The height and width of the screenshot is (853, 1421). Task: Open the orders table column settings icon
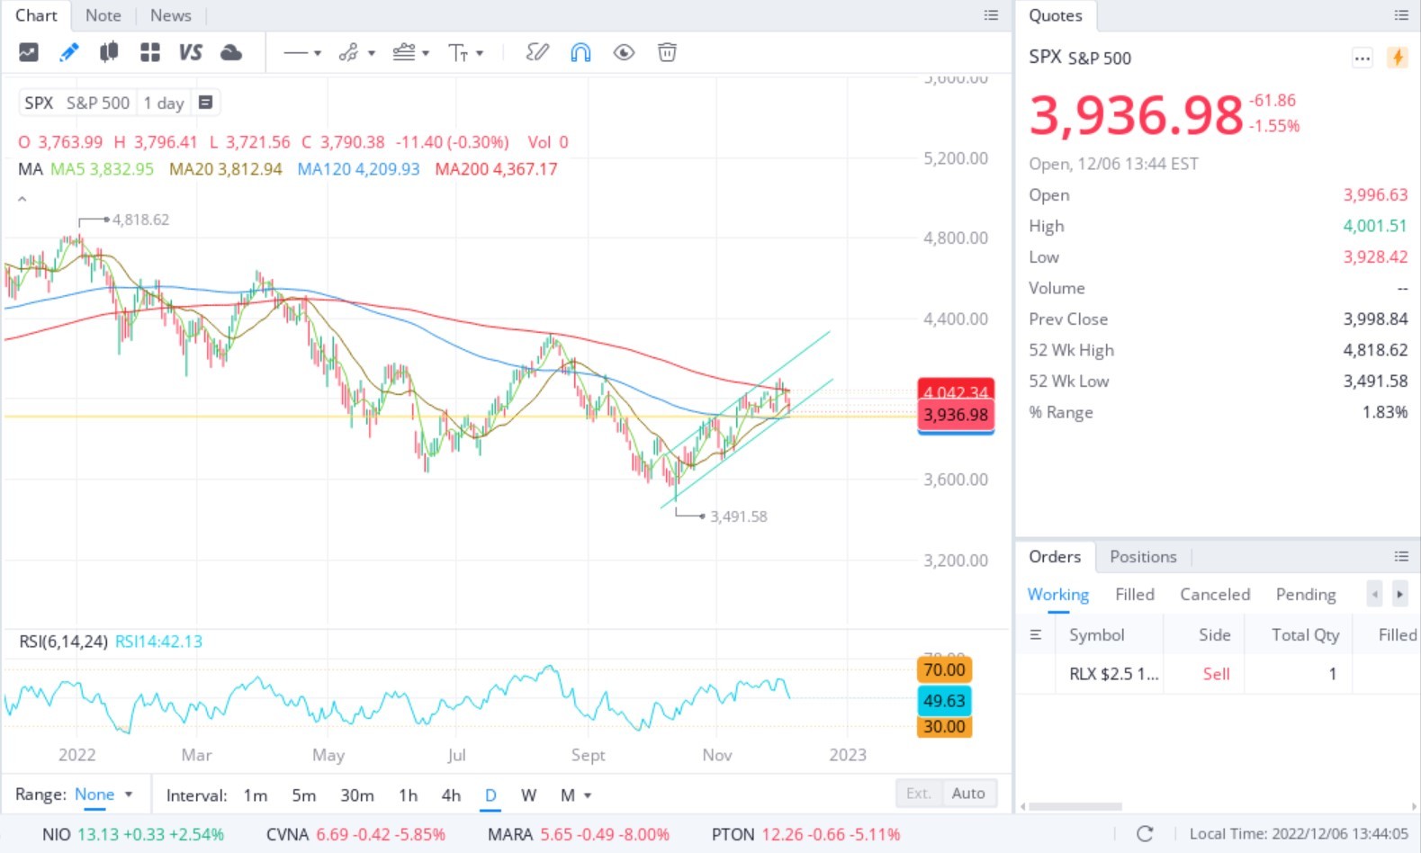pos(1035,634)
